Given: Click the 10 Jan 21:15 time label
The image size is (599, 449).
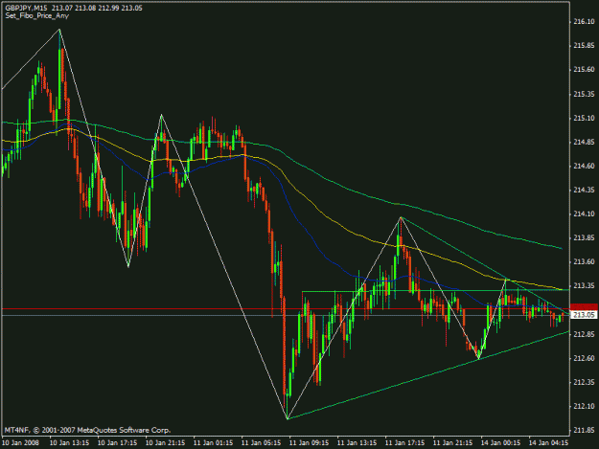Looking at the screenshot, I should (166, 443).
